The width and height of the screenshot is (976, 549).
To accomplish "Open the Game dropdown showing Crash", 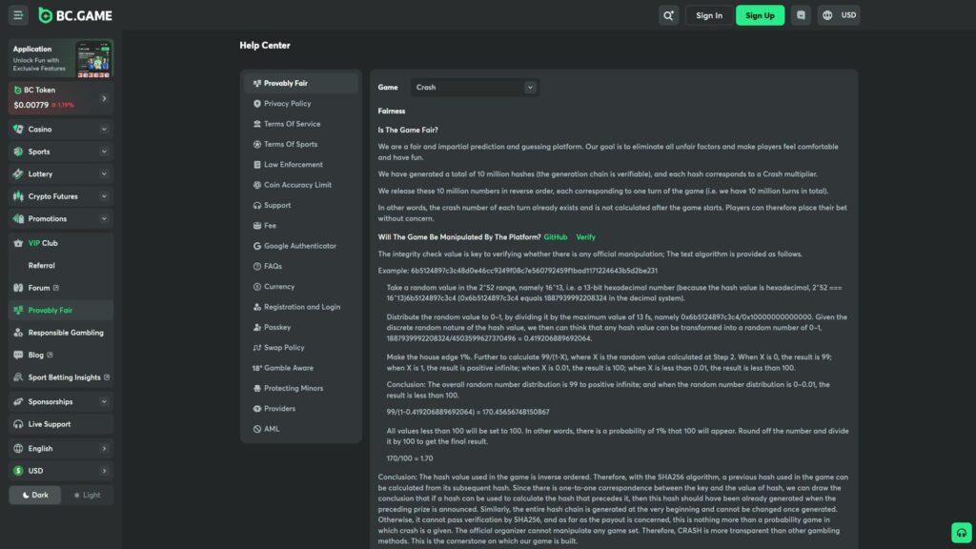I will [475, 88].
